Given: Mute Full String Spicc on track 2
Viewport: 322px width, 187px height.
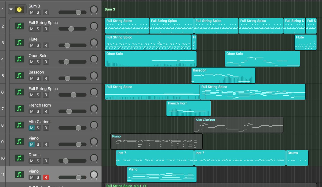Looking at the screenshot, I should point(32,29).
